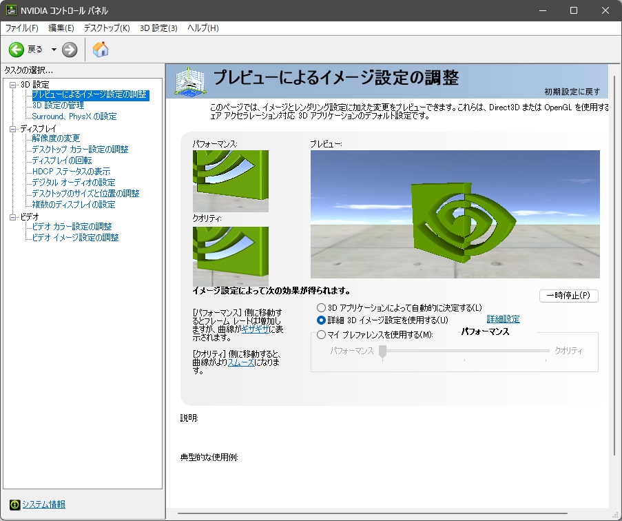
Task: Click 初期設定に戻す to restore defaults
Action: (572, 92)
